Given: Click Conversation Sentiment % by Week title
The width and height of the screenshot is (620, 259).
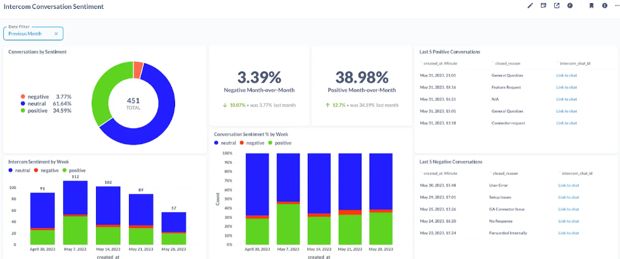Looking at the screenshot, I should coord(250,134).
